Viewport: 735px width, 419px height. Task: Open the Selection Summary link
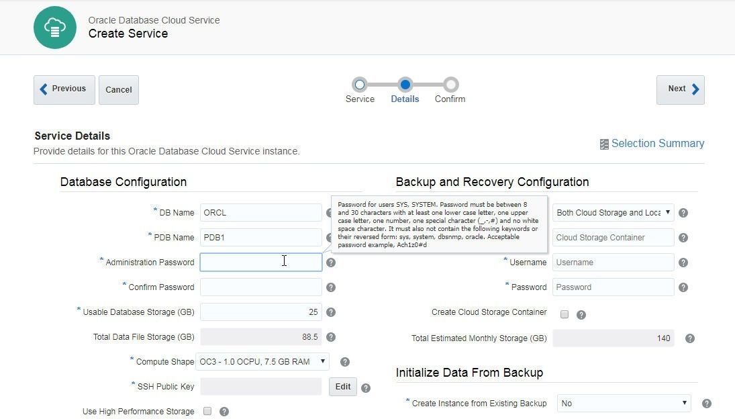pyautogui.click(x=657, y=144)
